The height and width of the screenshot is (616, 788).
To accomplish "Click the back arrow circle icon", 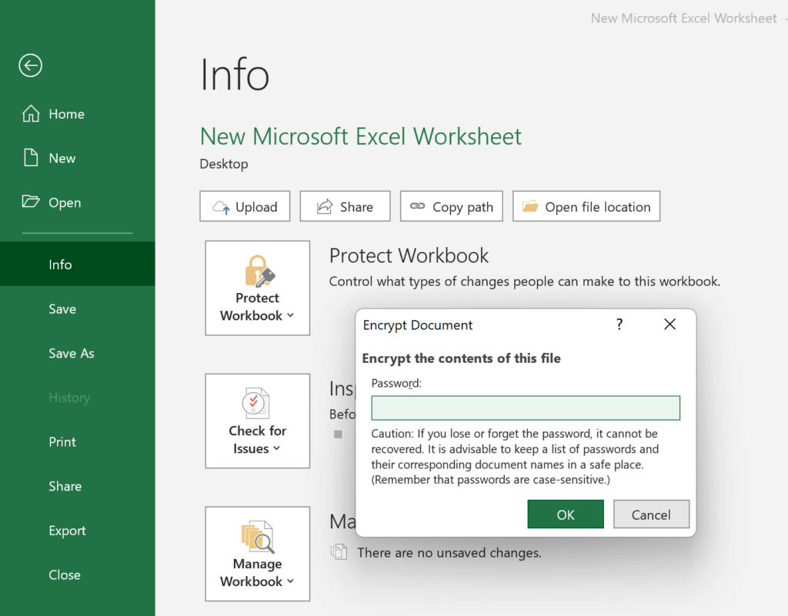I will [x=29, y=65].
